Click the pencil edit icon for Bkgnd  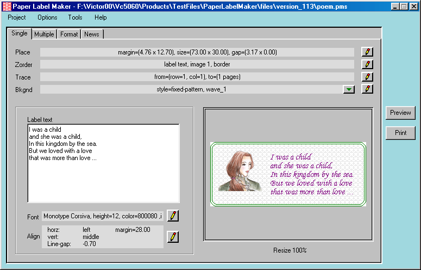[368, 89]
